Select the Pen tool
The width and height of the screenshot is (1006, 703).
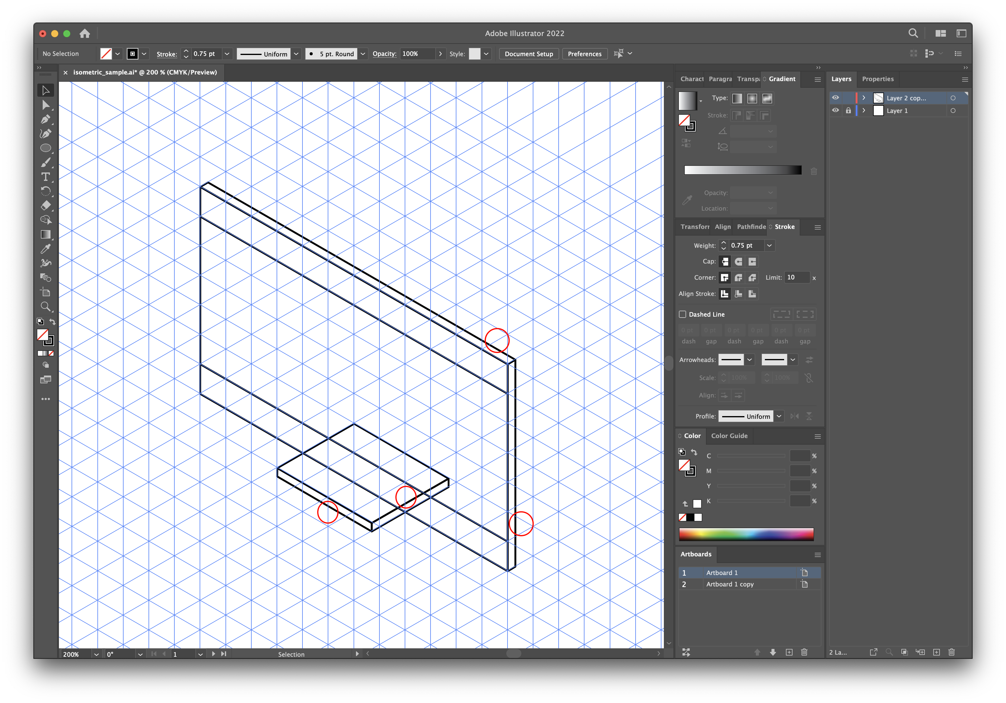pos(46,119)
